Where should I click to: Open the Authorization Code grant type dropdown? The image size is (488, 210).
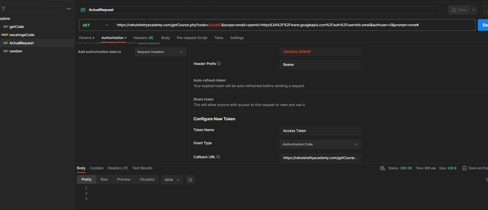[320, 144]
